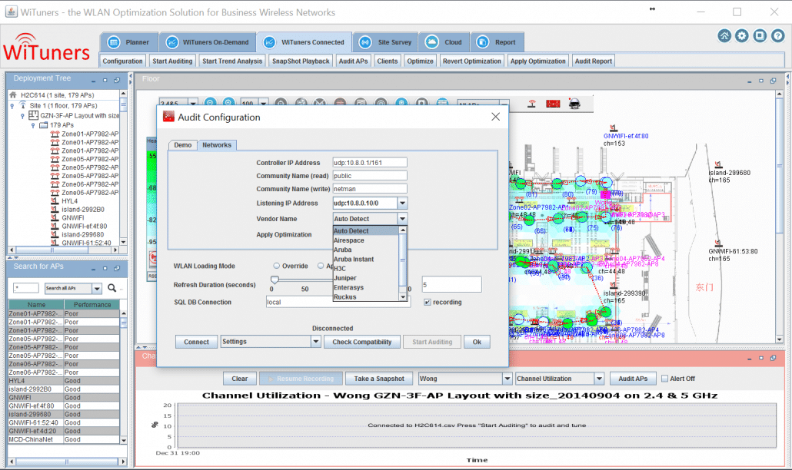Toggle the recording checkbox
The image size is (792, 470).
click(428, 302)
